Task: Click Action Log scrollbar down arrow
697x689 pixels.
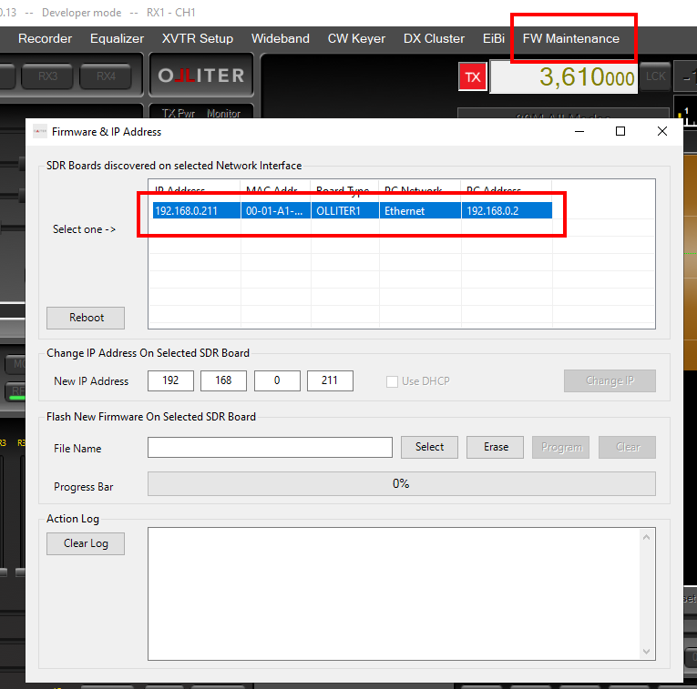Action: [646, 652]
